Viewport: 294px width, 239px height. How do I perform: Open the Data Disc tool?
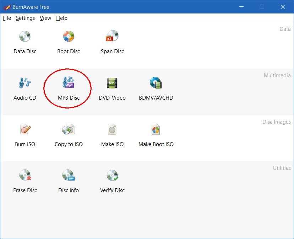pyautogui.click(x=25, y=42)
